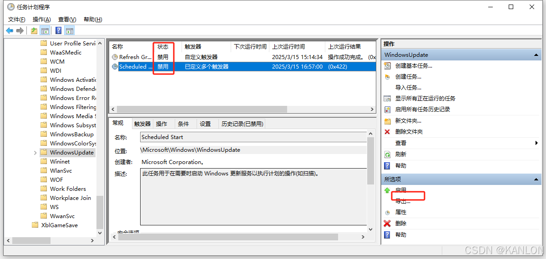The width and height of the screenshot is (546, 259).
Task: Click the (0x422) last run result cell
Action: [338, 66]
